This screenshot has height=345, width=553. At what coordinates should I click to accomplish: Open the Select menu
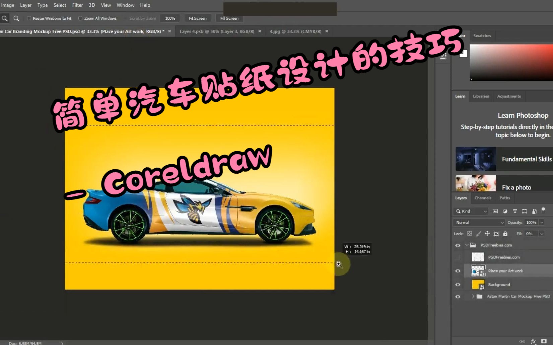60,5
